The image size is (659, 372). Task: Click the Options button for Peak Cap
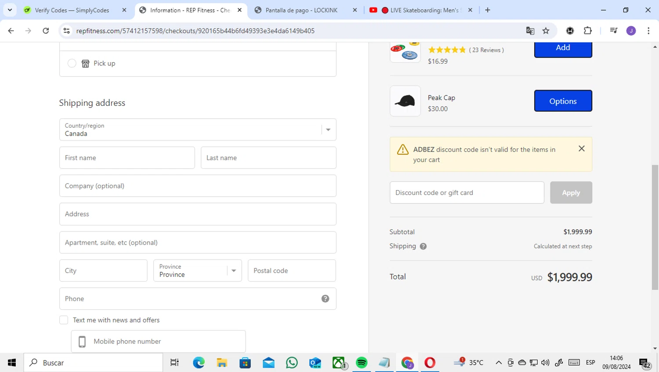563,101
